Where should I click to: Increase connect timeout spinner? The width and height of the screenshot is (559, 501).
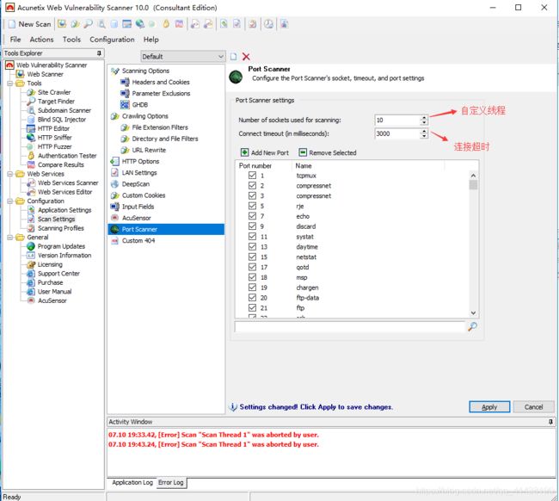pyautogui.click(x=424, y=132)
